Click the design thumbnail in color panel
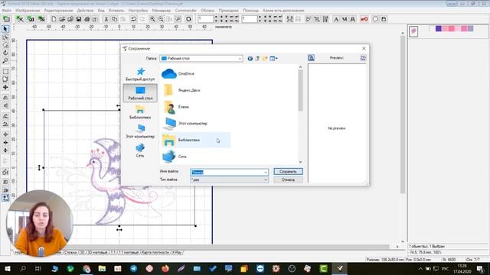Image resolution: width=490 pixels, height=275 pixels. [413, 31]
